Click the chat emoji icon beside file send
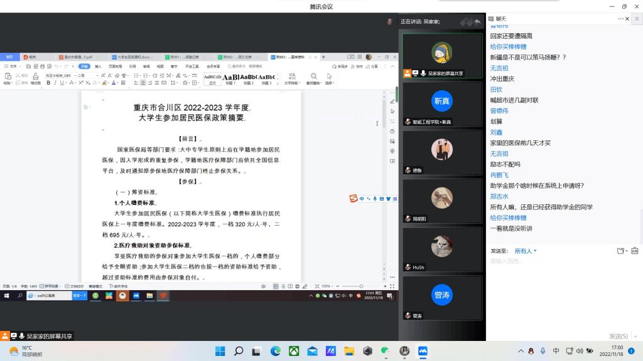This screenshot has height=361, width=643. [634, 251]
